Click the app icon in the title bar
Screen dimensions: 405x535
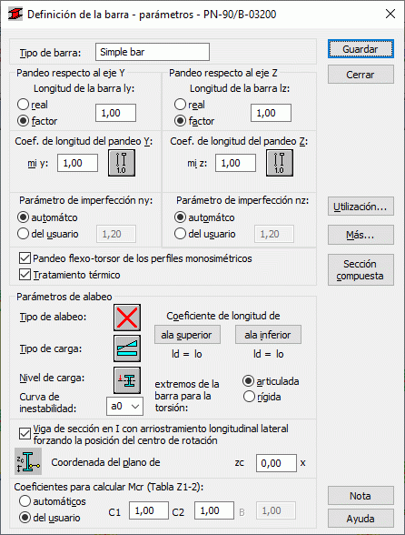15,15
